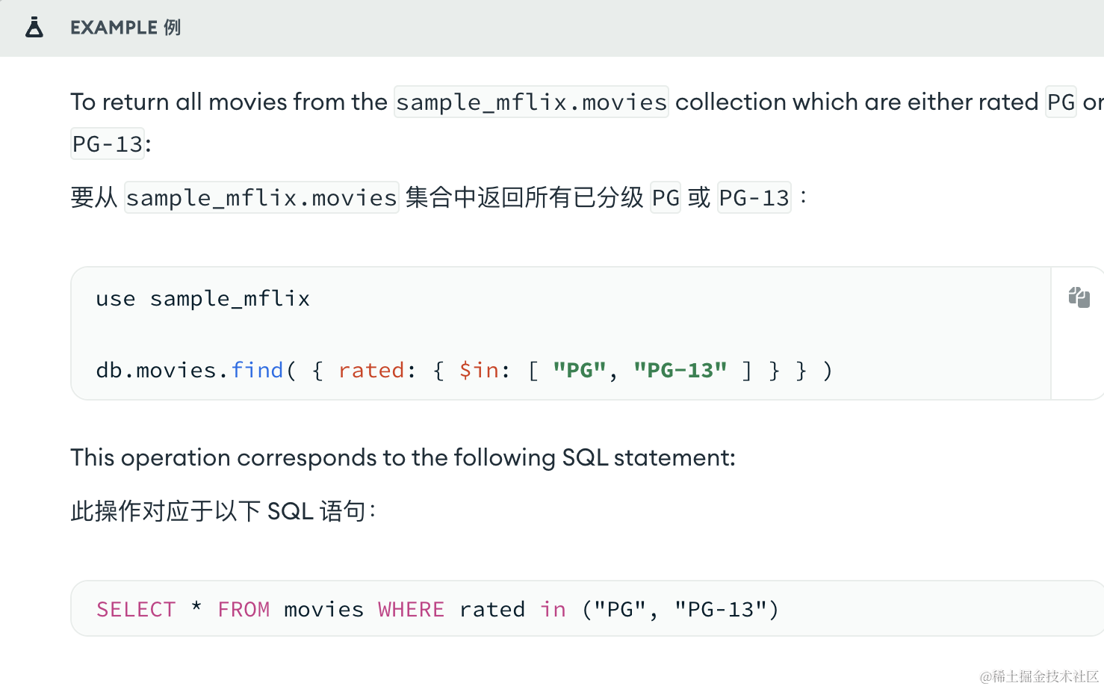
Task: Click the 稀土掘金技术社区 watermark
Action: [x=1039, y=676]
